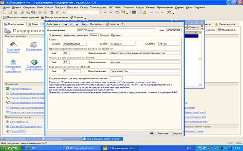Create a new document with blank page icon
This screenshot has width=243, height=151.
(x=5, y=12)
